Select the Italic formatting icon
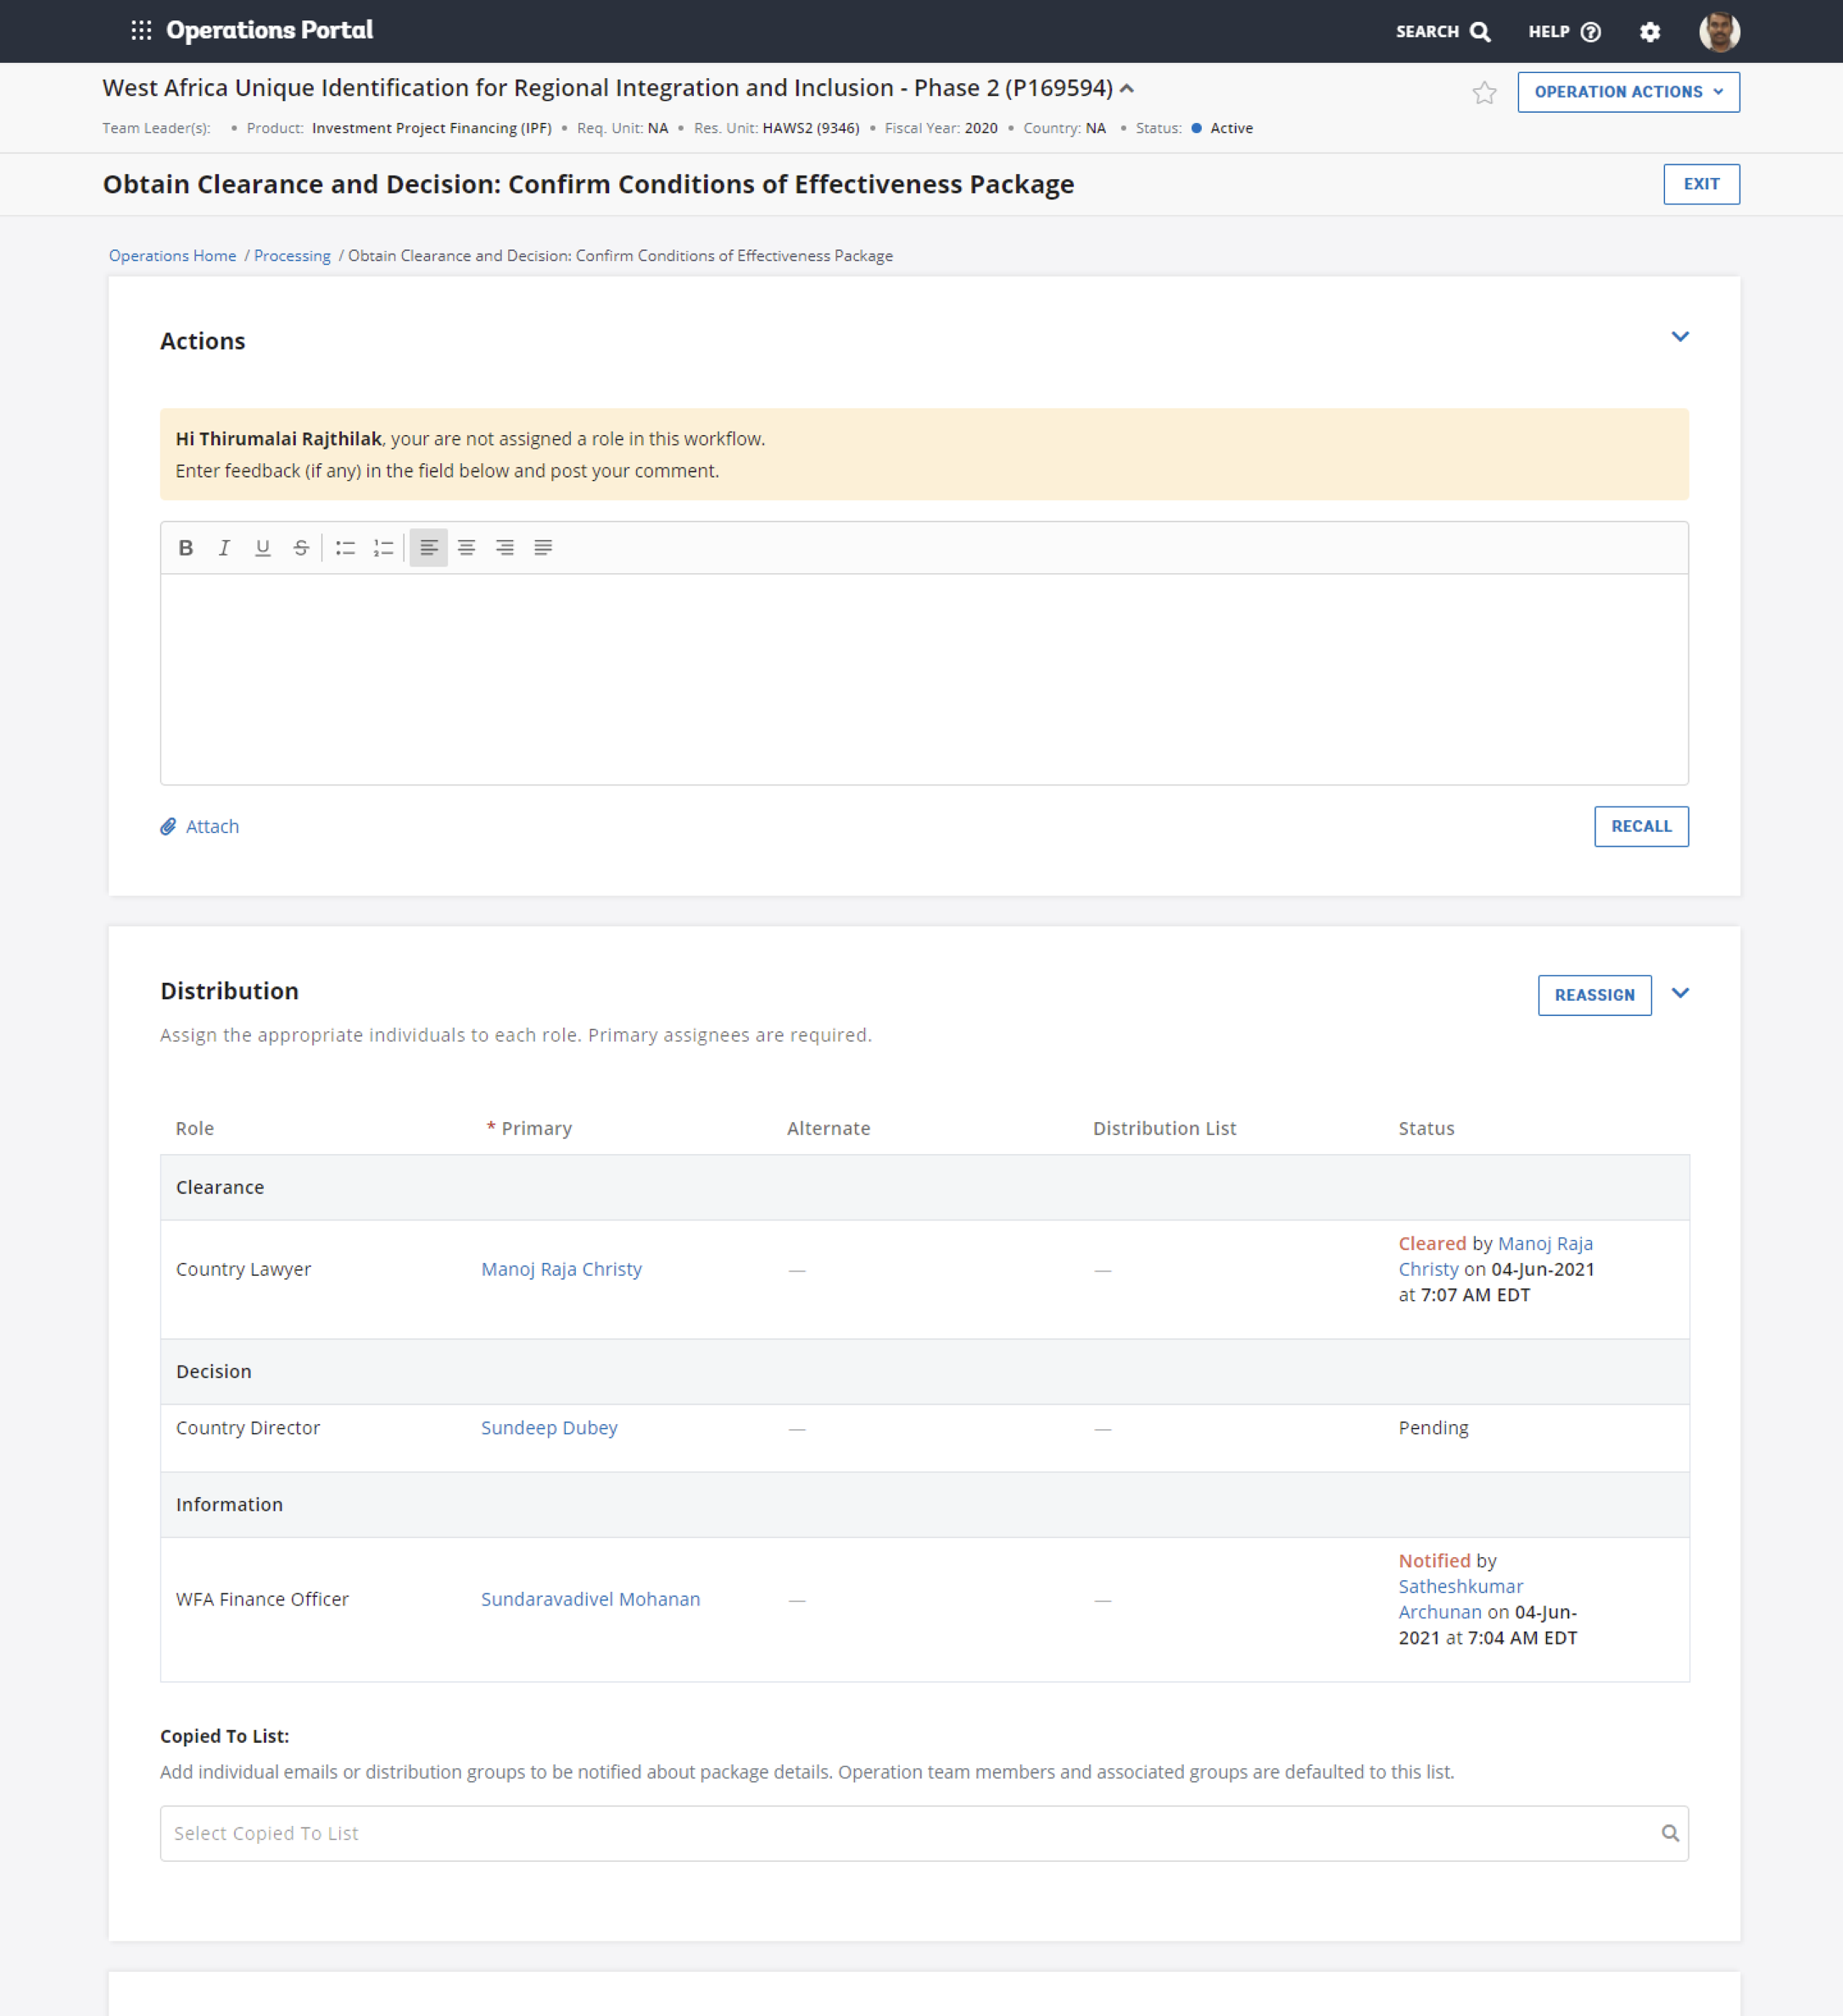The image size is (1843, 2016). click(224, 547)
